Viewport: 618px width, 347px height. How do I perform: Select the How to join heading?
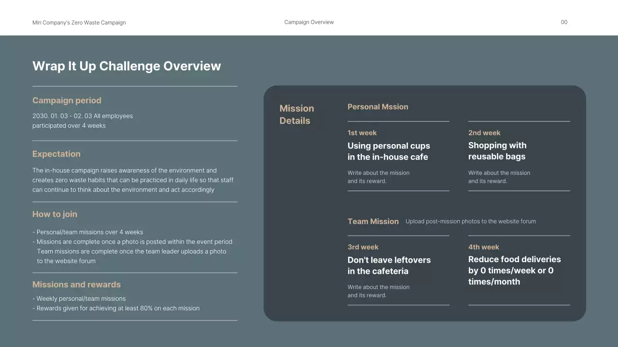[55, 214]
